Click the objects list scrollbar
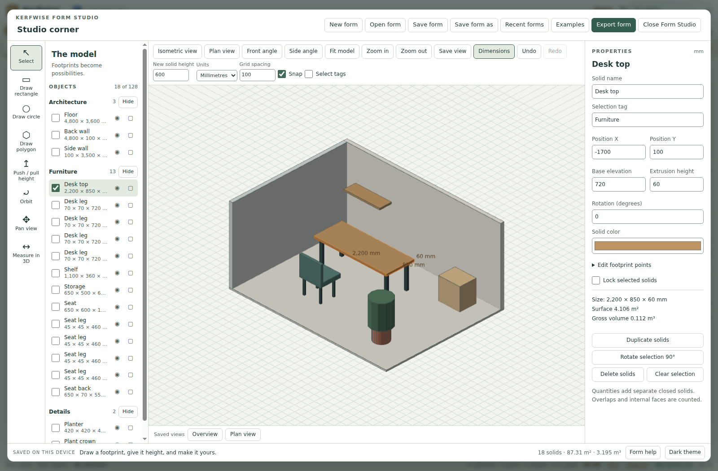This screenshot has height=471, width=718. (144, 235)
